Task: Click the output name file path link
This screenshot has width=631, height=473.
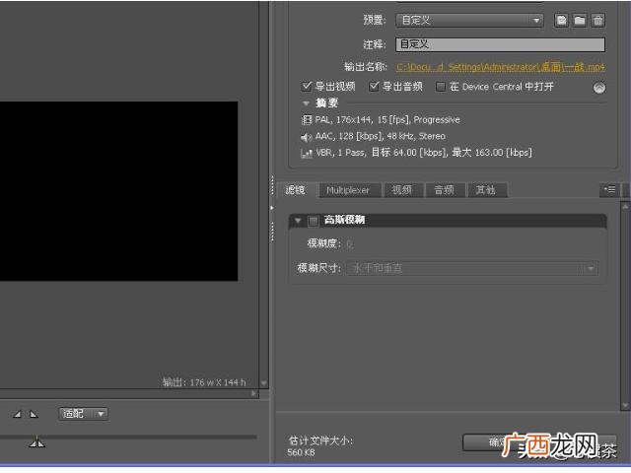Action: coord(501,67)
